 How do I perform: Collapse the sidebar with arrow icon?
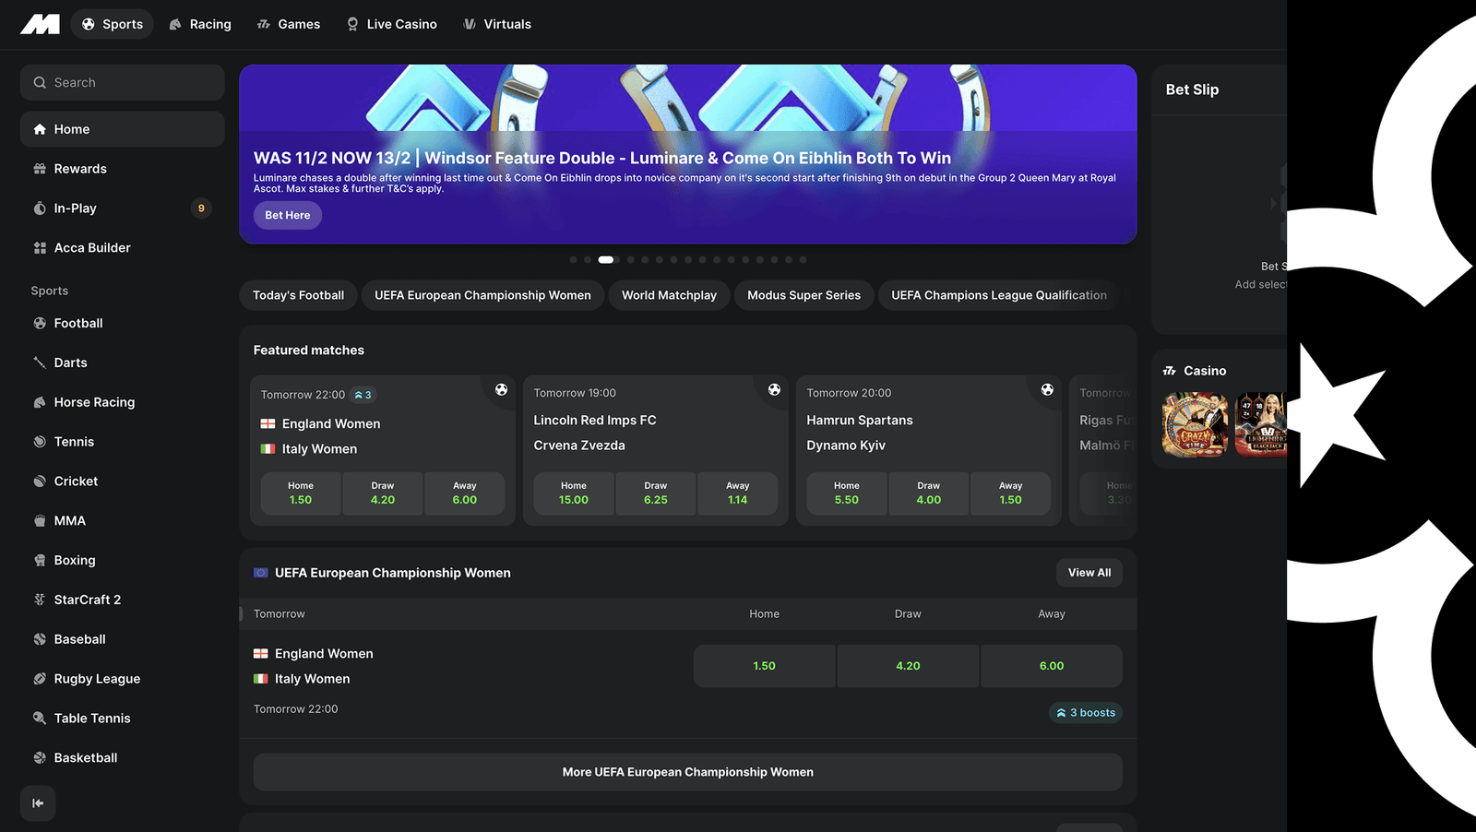[x=38, y=803]
